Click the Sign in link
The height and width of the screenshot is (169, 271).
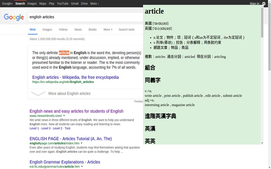[x=254, y=3]
